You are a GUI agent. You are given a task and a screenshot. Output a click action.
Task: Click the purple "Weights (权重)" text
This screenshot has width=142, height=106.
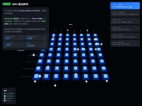click(x=37, y=19)
